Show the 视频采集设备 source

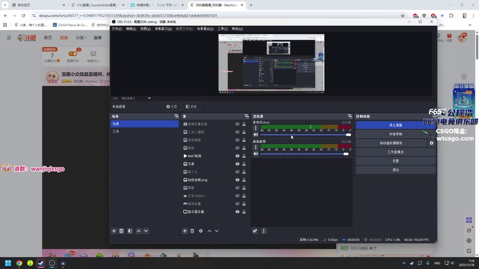[x=237, y=124]
